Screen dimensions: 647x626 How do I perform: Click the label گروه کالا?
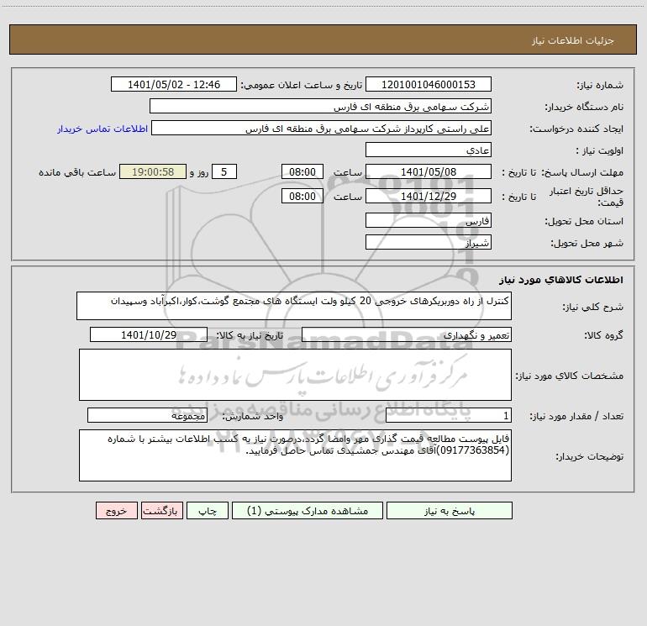pos(603,335)
